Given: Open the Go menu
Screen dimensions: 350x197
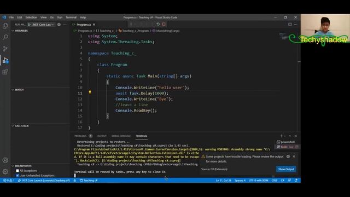Looking at the screenshot, I should tap(52, 18).
